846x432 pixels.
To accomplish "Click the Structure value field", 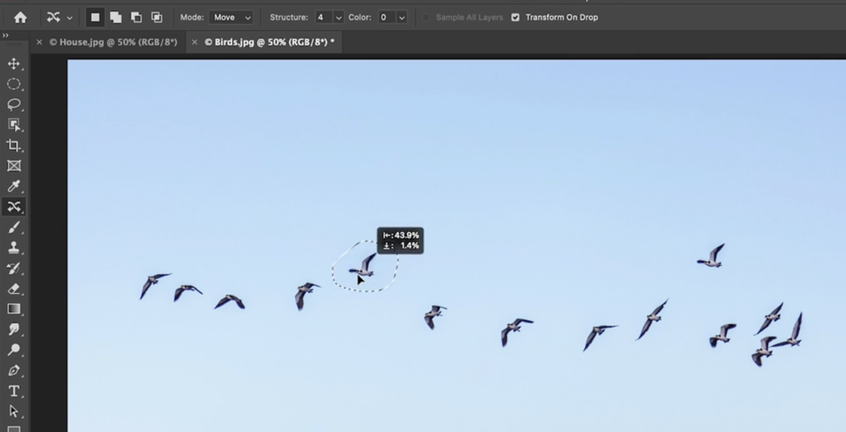I will pos(323,17).
